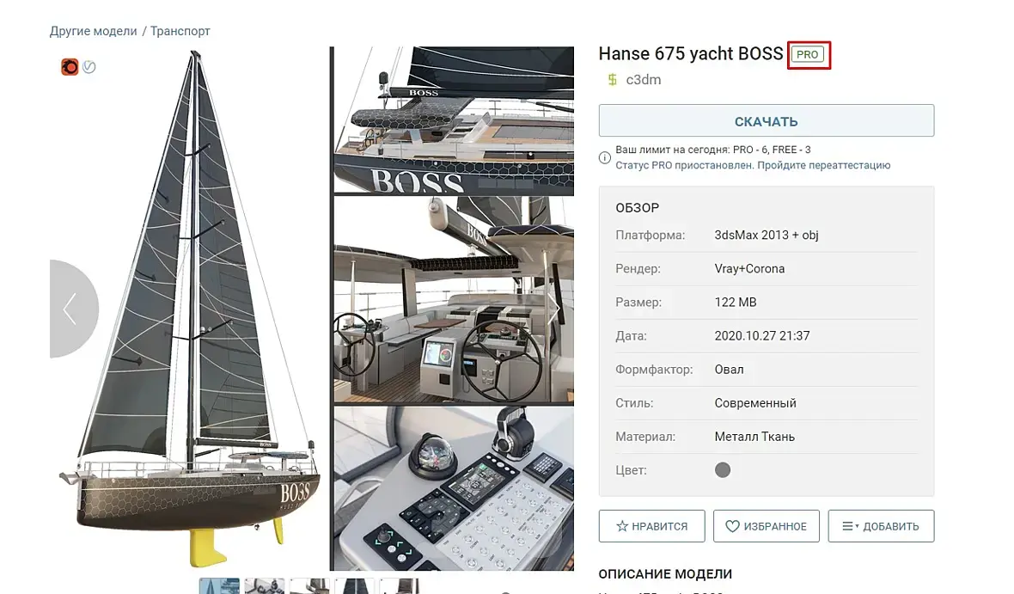Open the Другие модели breadcrumb
Viewport: 1014px width, 594px height.
pyautogui.click(x=93, y=31)
